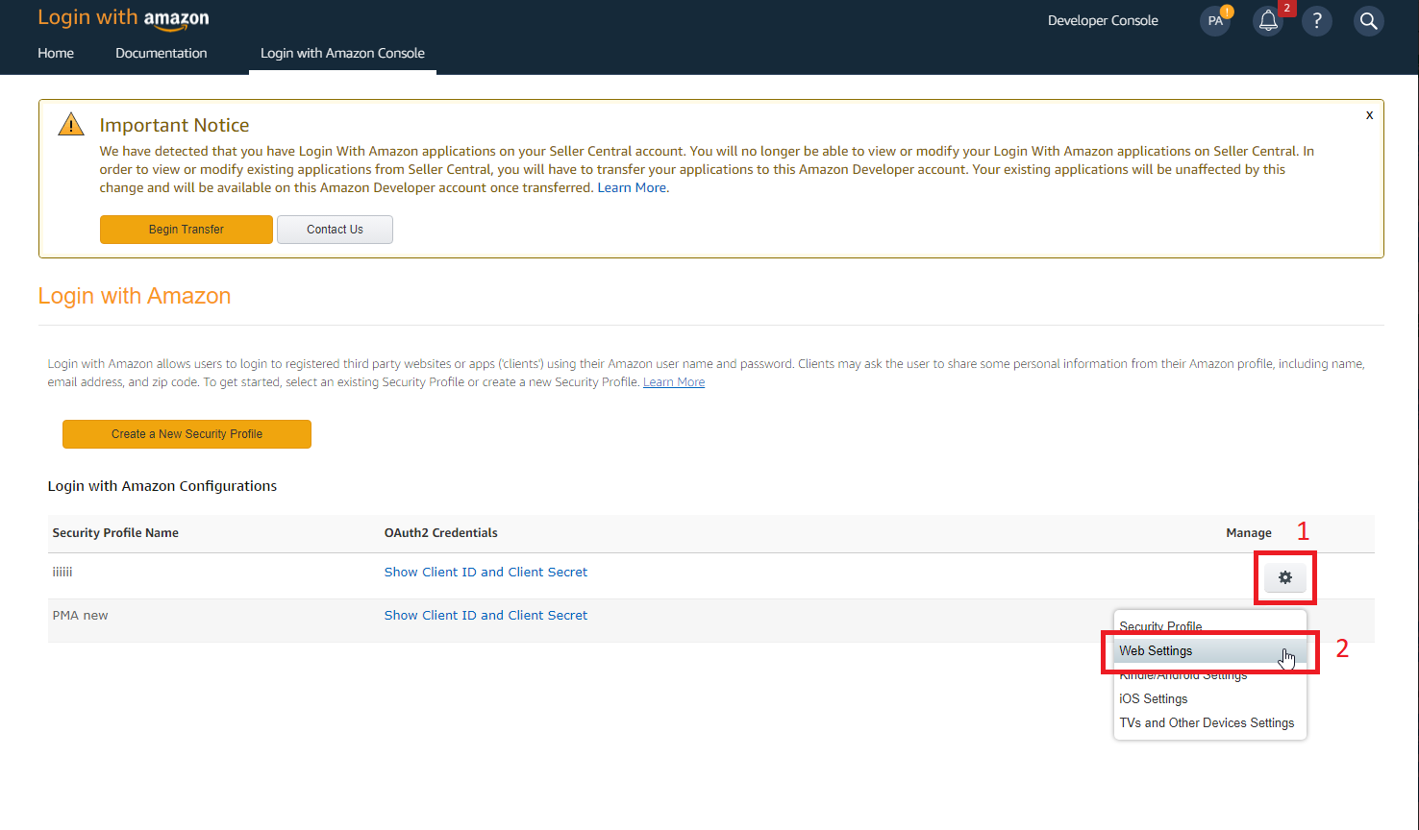Screen dimensions: 1419x830
Task: Open the help question mark icon
Action: click(x=1317, y=21)
